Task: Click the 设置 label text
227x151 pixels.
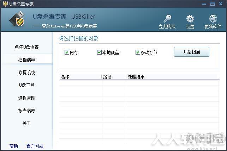Action: click(x=190, y=27)
